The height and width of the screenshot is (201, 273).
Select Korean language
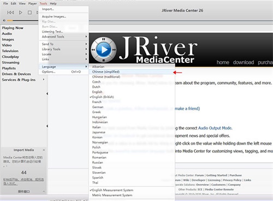[132, 137]
